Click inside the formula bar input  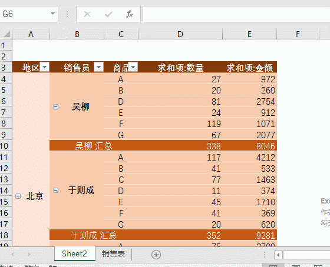tap(236, 14)
